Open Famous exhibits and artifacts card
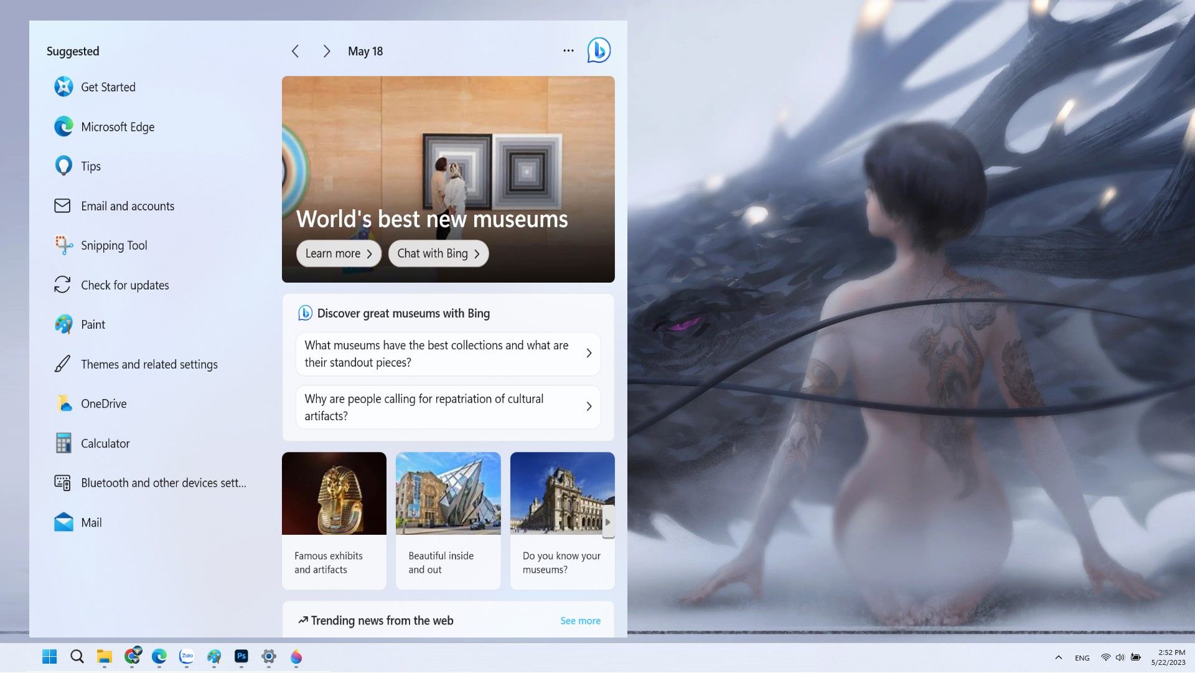1195x673 pixels. (334, 520)
